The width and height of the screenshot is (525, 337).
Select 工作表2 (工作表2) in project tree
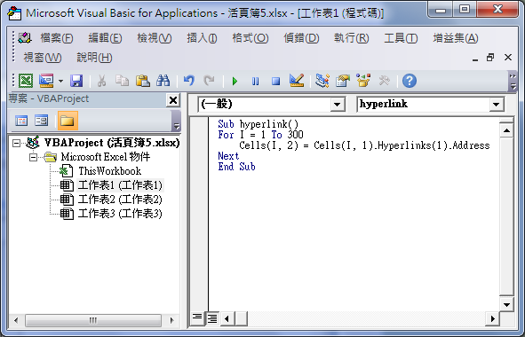tap(120, 200)
